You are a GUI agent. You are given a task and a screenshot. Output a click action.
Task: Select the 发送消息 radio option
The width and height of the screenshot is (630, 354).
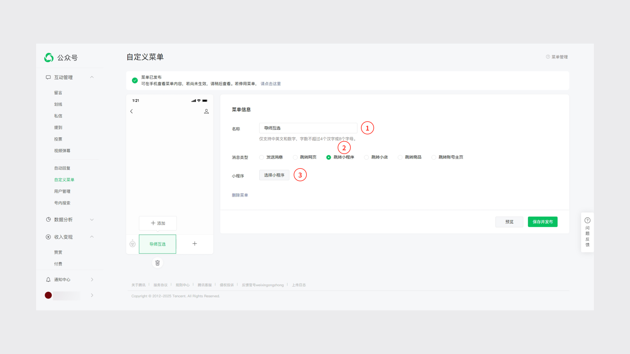[x=262, y=157]
